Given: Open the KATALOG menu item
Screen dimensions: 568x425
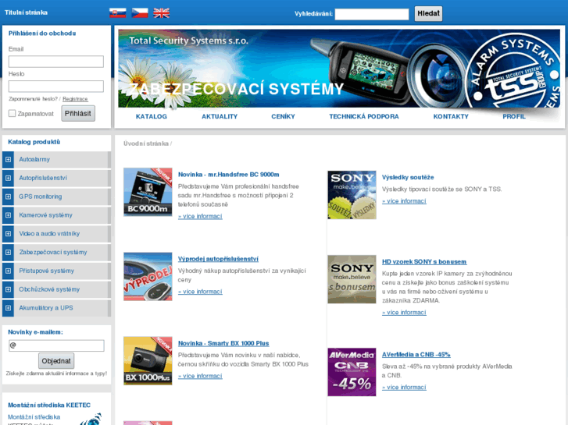Looking at the screenshot, I should pos(152,116).
